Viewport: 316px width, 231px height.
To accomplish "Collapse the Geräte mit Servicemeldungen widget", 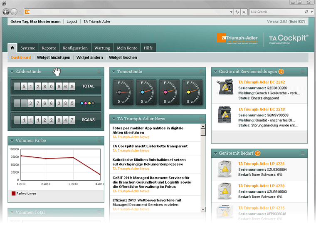I will point(215,72).
